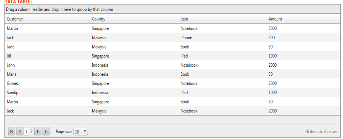Click the Page size value field
Viewport: 343px width, 139px height.
point(78,132)
